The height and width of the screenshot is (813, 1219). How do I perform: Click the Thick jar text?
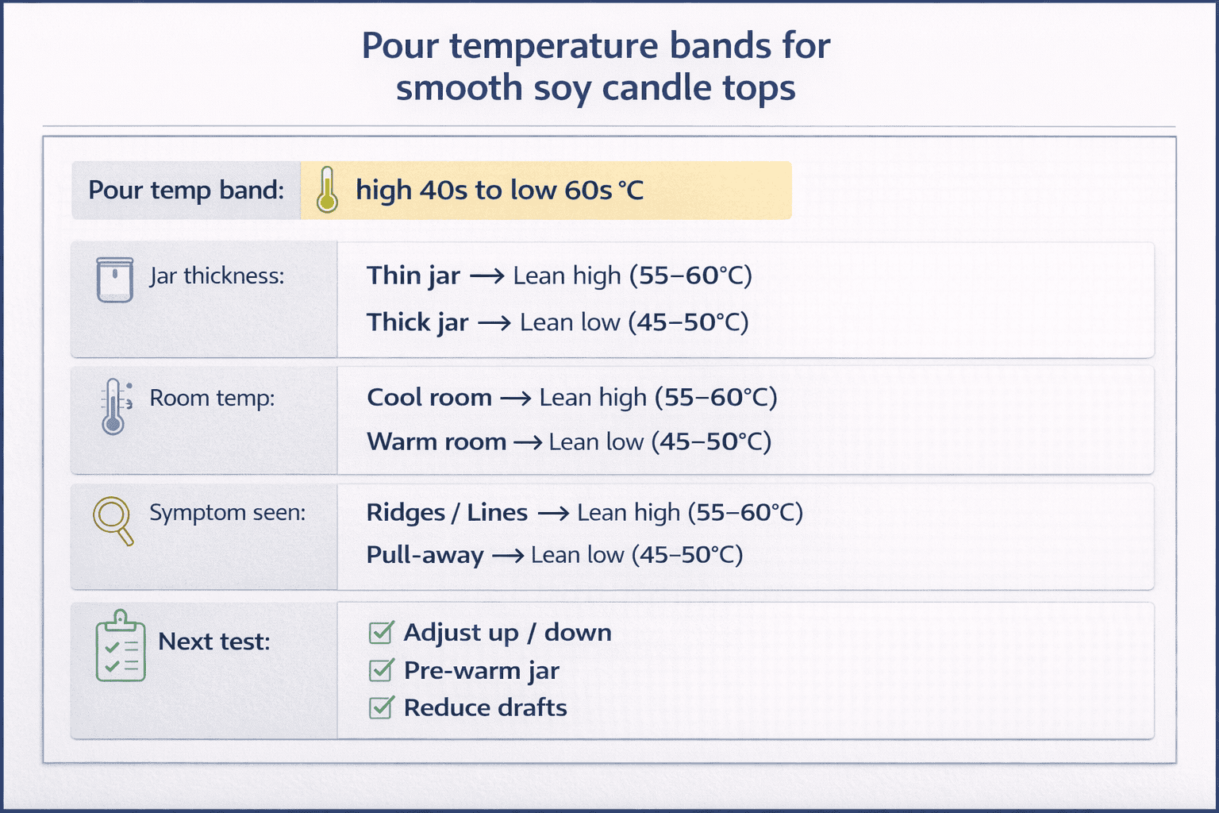(x=417, y=322)
